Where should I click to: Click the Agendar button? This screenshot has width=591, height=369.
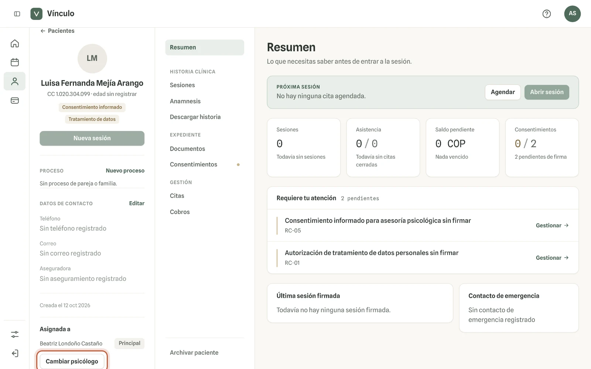pyautogui.click(x=503, y=92)
